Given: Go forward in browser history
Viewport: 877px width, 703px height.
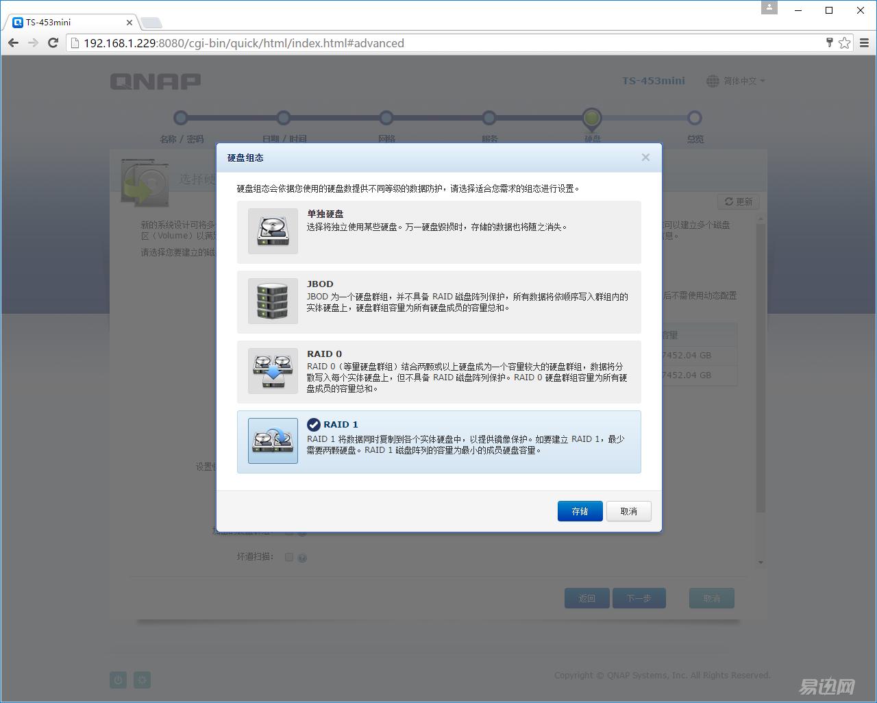Looking at the screenshot, I should coord(33,43).
